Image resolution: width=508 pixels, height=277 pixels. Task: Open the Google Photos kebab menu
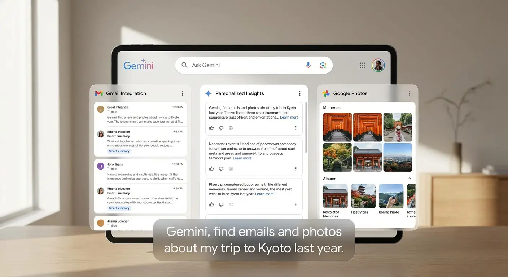(410, 93)
